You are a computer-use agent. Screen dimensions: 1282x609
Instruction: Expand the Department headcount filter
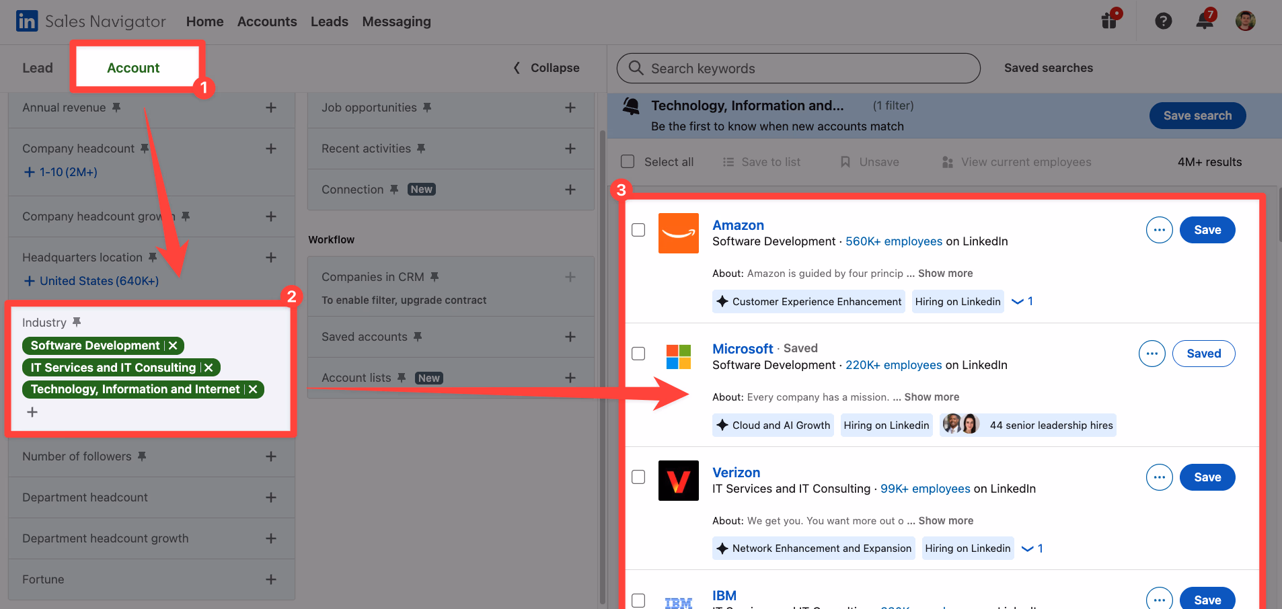[271, 497]
